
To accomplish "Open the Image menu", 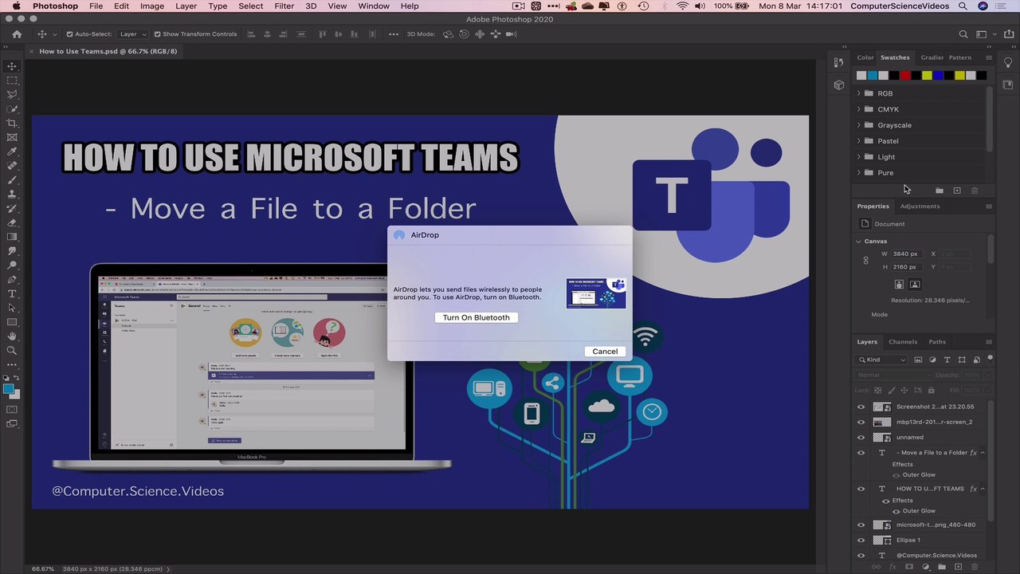I will (152, 6).
